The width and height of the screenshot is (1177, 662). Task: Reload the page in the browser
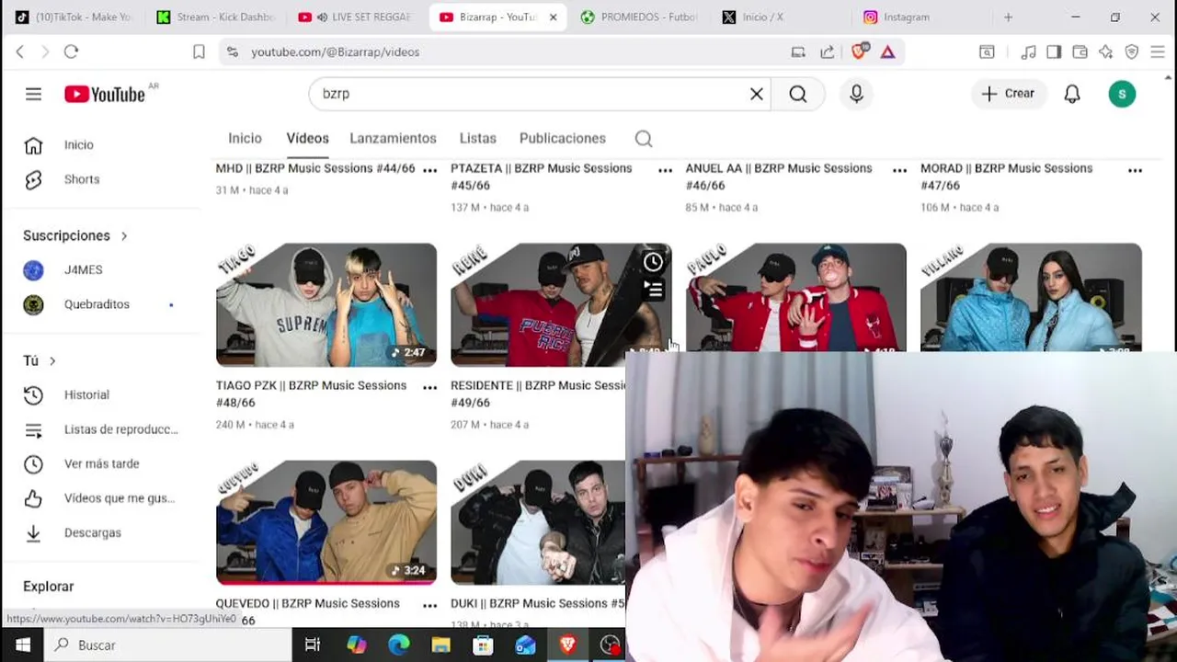click(71, 52)
